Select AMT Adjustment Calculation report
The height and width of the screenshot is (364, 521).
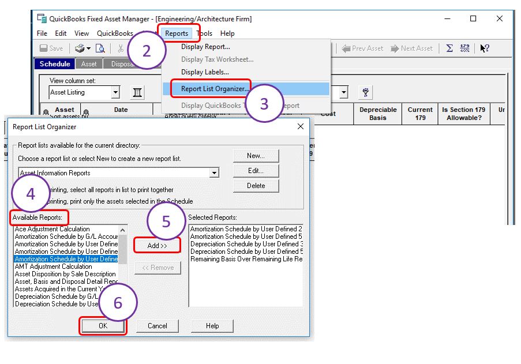pyautogui.click(x=66, y=267)
